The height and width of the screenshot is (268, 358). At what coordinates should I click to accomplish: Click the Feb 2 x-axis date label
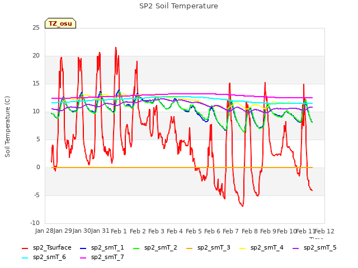(138, 231)
